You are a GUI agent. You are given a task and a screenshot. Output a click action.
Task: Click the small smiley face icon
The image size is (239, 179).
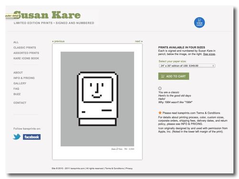[160, 88]
